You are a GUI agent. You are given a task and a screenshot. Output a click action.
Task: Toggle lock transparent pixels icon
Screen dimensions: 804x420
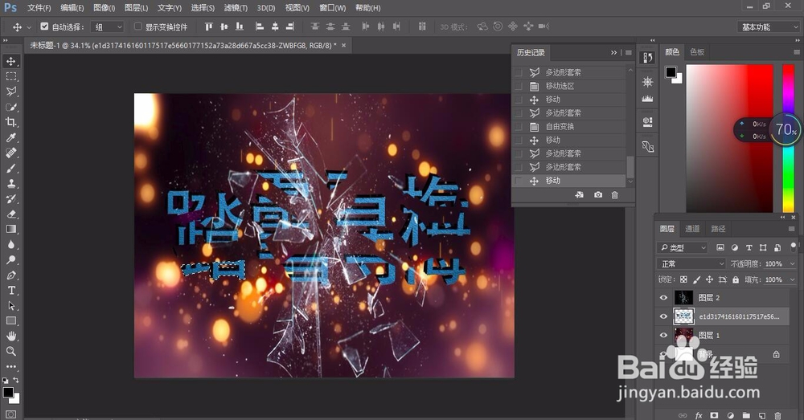pos(683,279)
